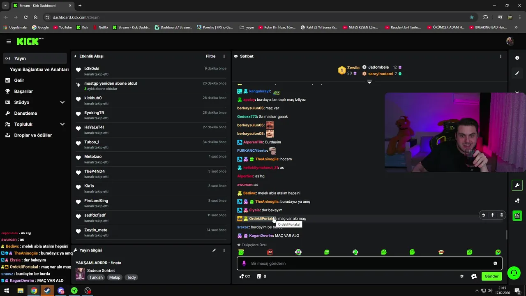Click the gold rank 1 badge for Zewiio
Screen dimensions: 526x296
click(341, 71)
